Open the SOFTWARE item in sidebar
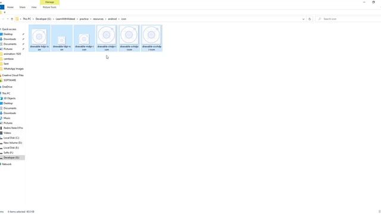Image resolution: width=381 pixels, height=214 pixels. coord(10,80)
